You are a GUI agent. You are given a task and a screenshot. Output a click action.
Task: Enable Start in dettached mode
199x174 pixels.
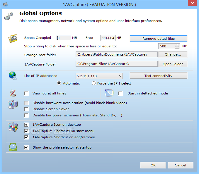[120, 94]
